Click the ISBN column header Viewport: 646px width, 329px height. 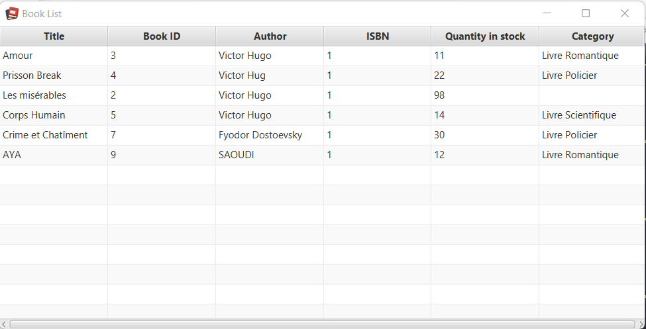(x=378, y=36)
